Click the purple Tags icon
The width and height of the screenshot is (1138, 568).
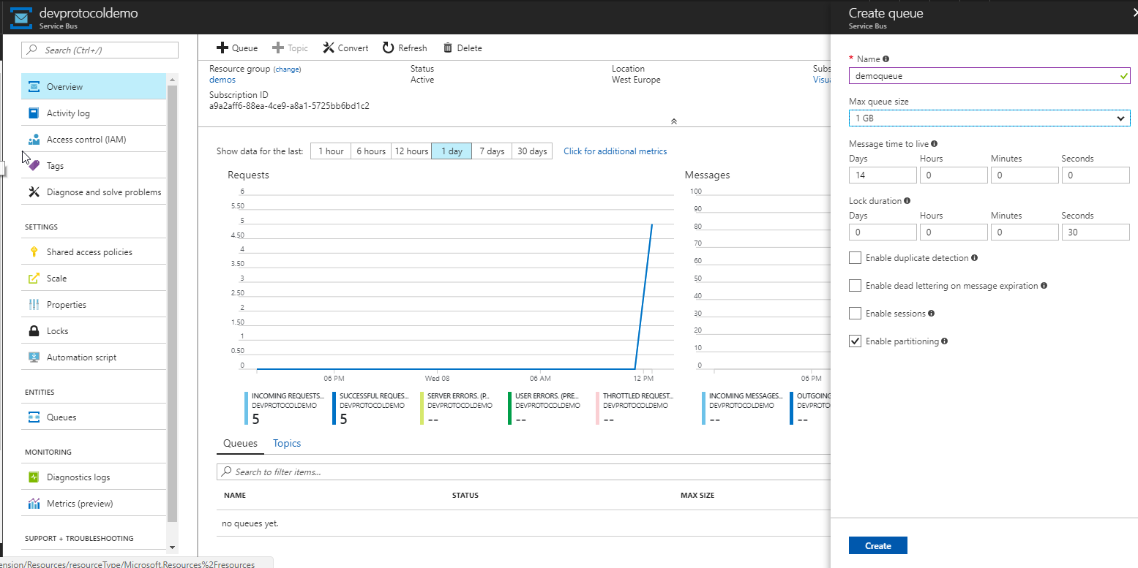(x=34, y=166)
